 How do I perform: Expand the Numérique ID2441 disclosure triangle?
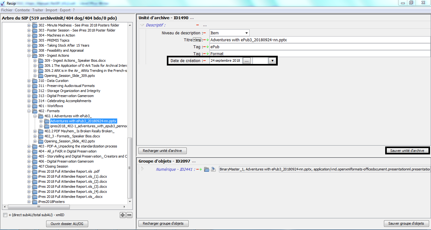coord(142,169)
